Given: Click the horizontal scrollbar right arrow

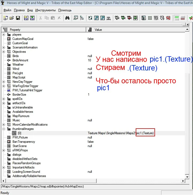Looking at the screenshot, I should [183, 181].
